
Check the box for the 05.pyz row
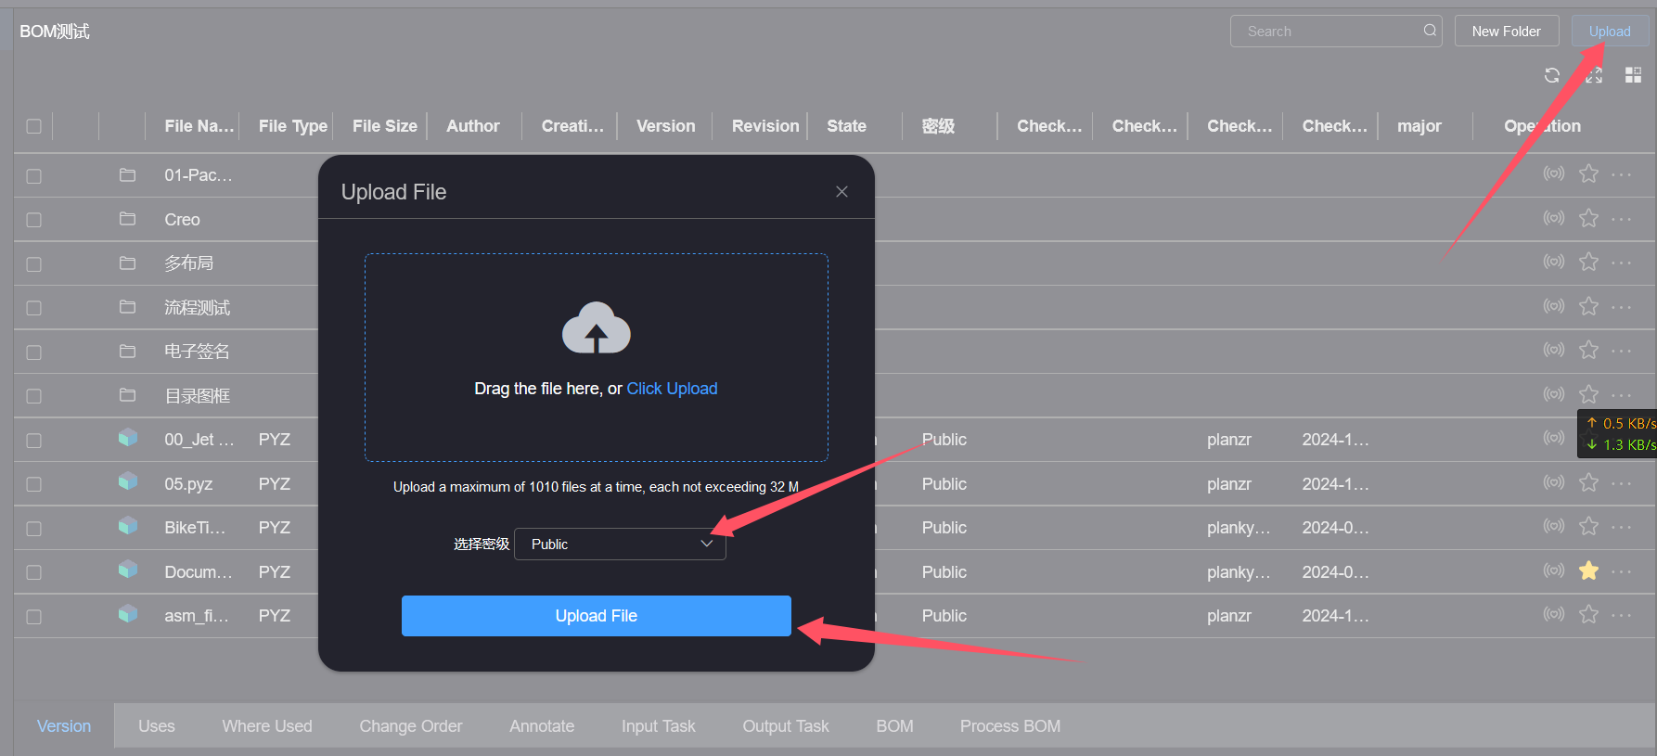click(33, 484)
